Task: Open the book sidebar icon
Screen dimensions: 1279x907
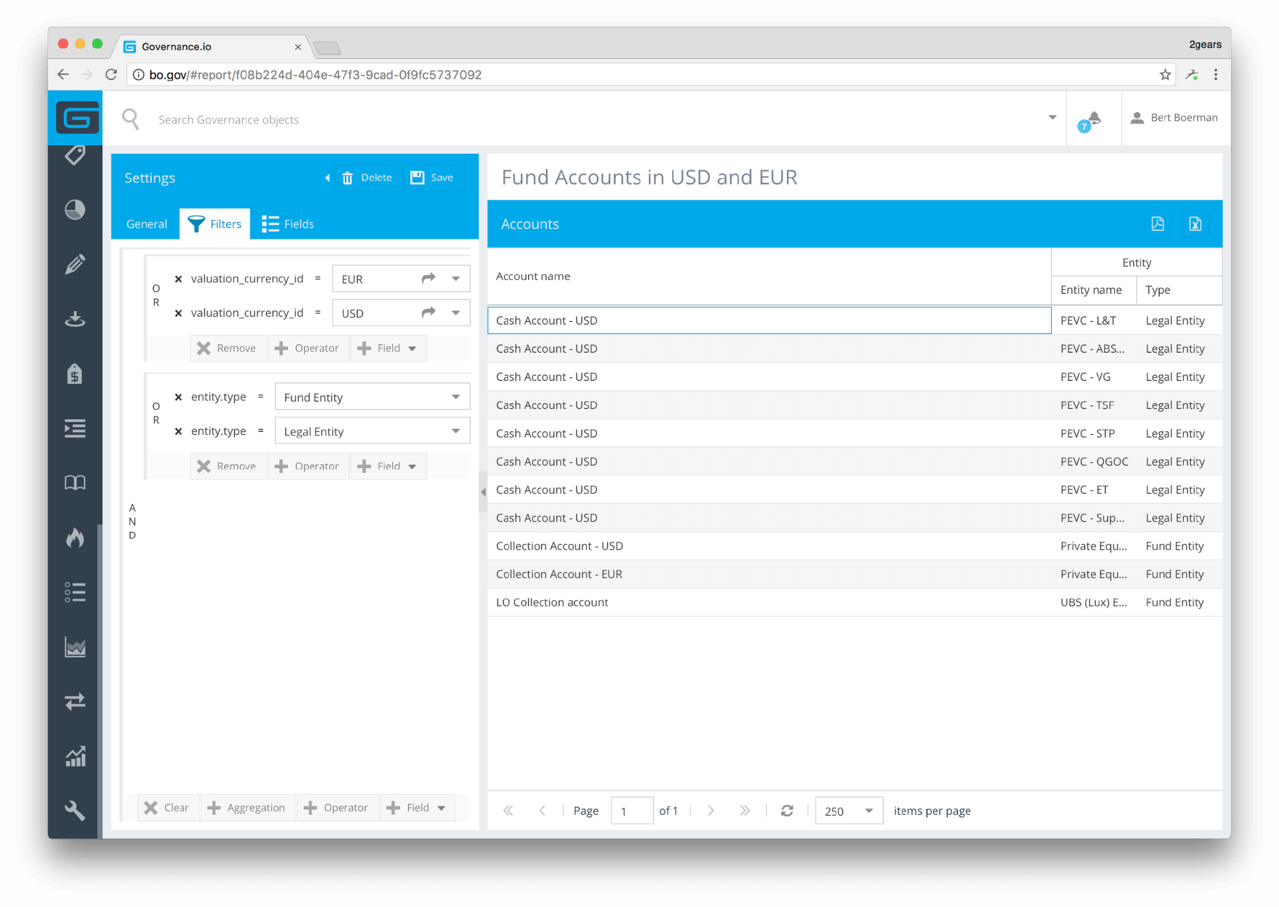Action: click(x=75, y=483)
